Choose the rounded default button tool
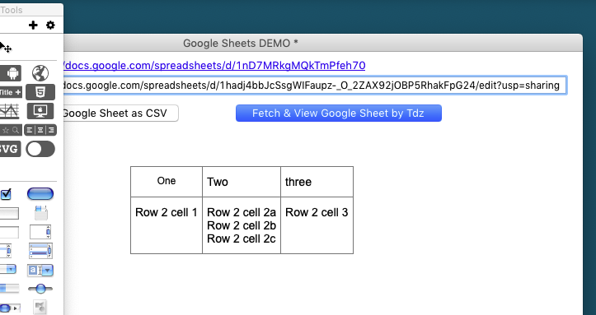Image resolution: width=596 pixels, height=315 pixels. (40, 194)
